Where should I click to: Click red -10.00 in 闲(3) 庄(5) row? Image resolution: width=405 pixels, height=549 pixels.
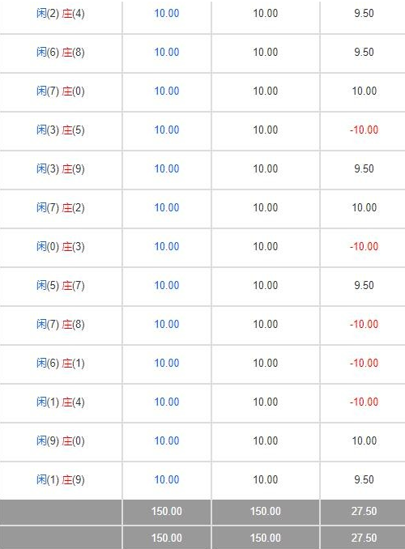[364, 130]
